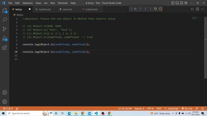
Task: Switch to the index.html tab
Action: pos(92,9)
